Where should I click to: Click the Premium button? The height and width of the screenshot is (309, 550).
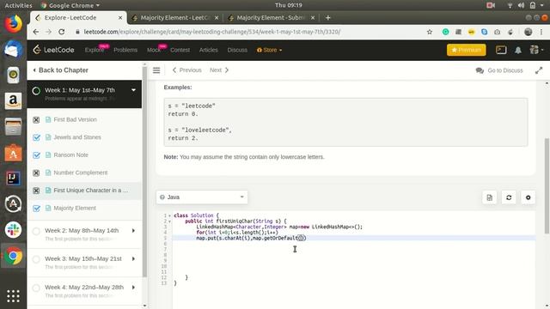(x=466, y=50)
